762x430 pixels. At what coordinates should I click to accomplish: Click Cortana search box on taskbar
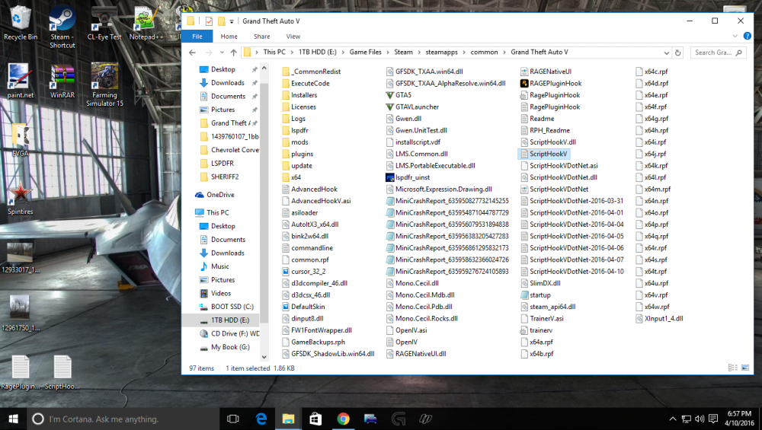(x=122, y=419)
